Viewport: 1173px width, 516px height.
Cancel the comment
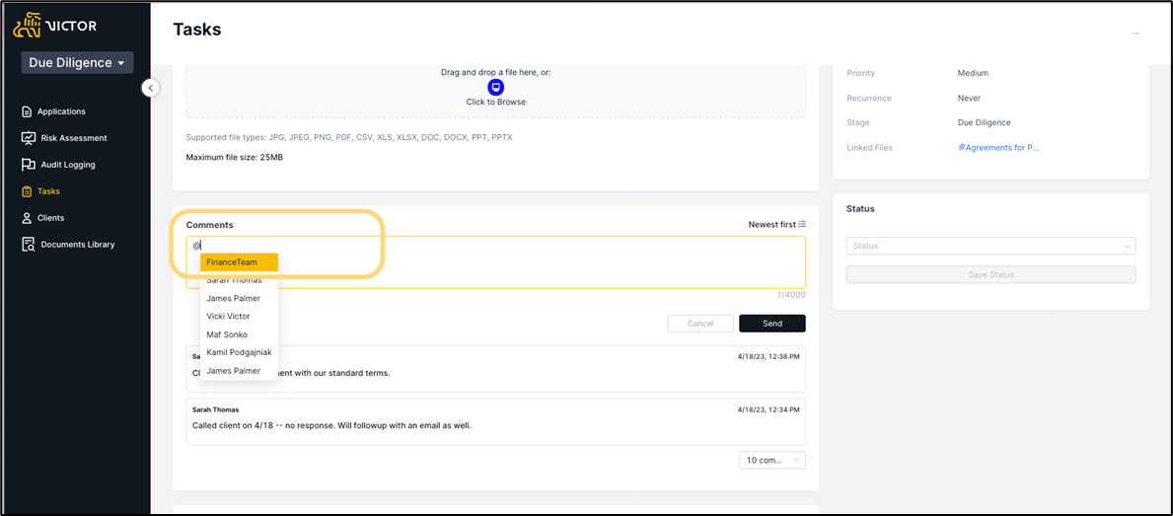click(700, 323)
